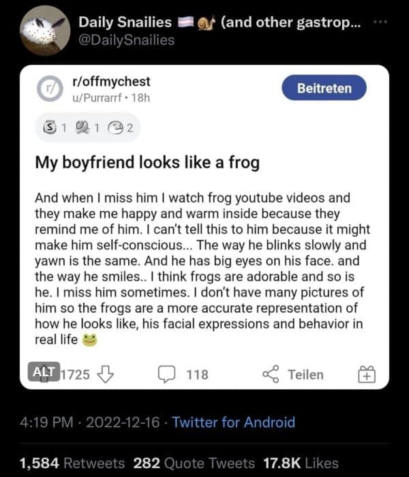This screenshot has width=409, height=477.
Task: Click the share icon beside Teilen
Action: coord(271,373)
